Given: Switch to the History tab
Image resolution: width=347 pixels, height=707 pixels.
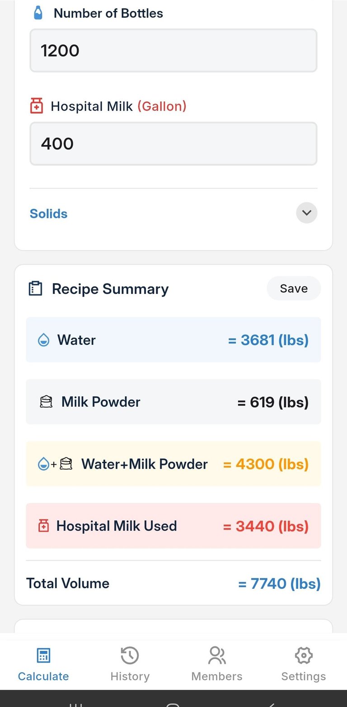Looking at the screenshot, I should (x=130, y=665).
